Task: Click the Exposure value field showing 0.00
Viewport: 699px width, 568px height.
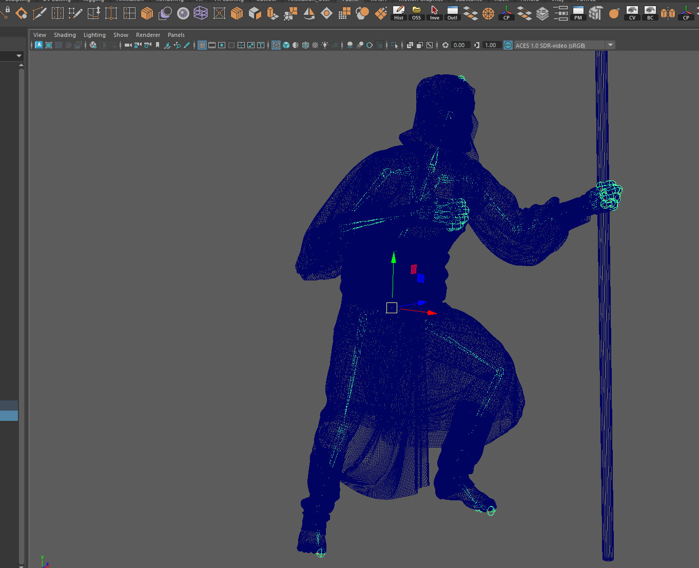Action: coord(460,45)
